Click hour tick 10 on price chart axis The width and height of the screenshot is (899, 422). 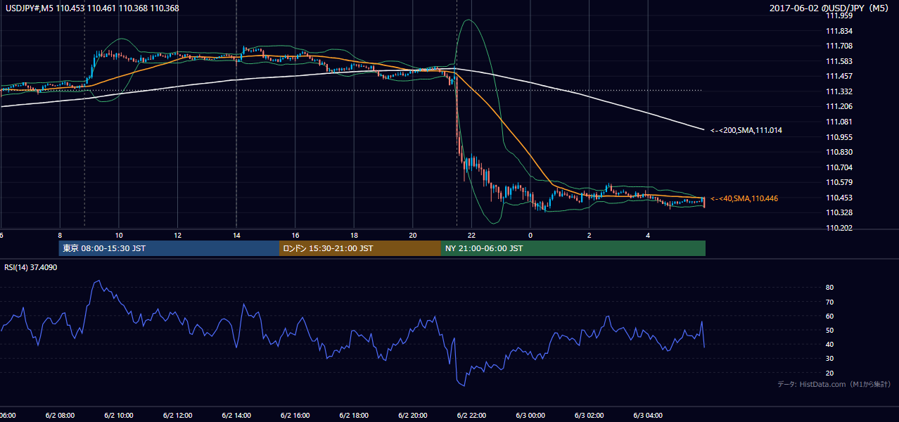coord(119,235)
